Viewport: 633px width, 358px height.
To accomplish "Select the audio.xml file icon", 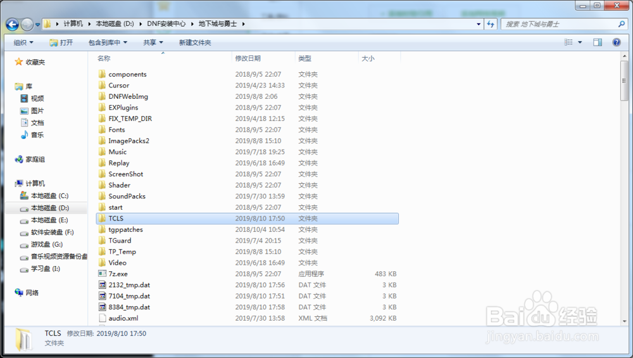I will (x=102, y=318).
